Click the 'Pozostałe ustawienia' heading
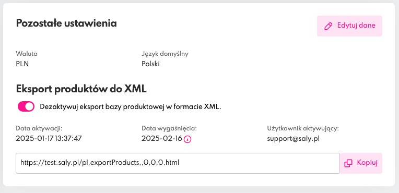The image size is (399, 193). coord(66,23)
